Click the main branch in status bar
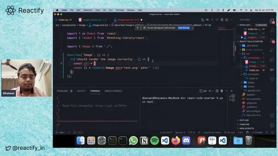Image resolution: width=278 pixels, height=156 pixels. click(60, 132)
